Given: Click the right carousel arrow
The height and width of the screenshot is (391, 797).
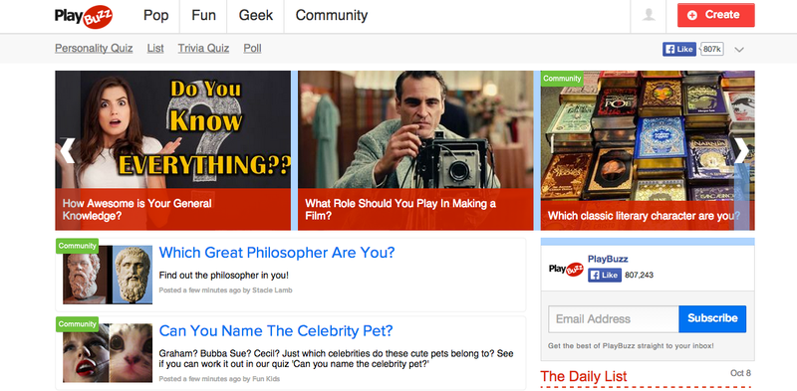Looking at the screenshot, I should (x=741, y=151).
